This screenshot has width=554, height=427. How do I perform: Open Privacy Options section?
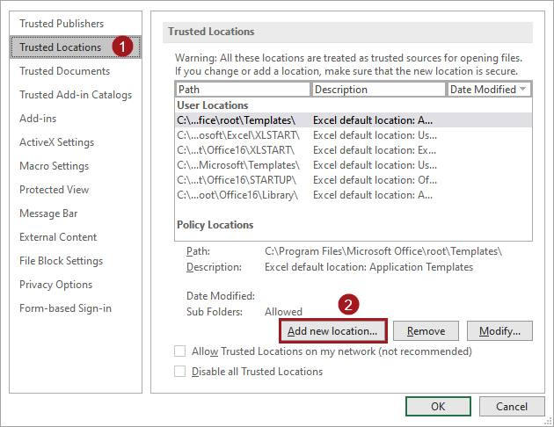click(55, 285)
